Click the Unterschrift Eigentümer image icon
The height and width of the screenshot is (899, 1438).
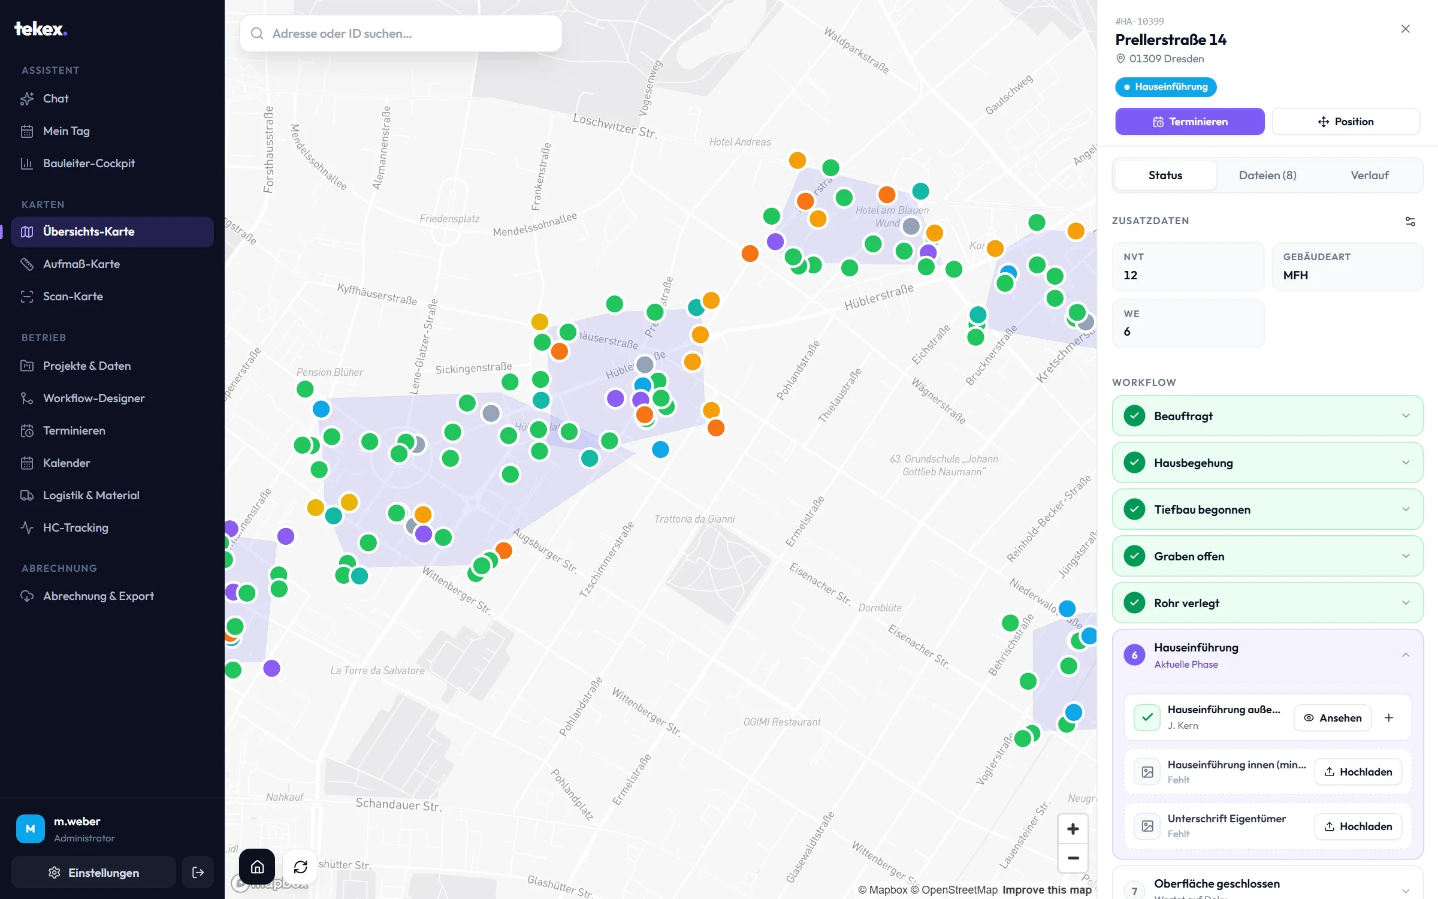pos(1147,826)
